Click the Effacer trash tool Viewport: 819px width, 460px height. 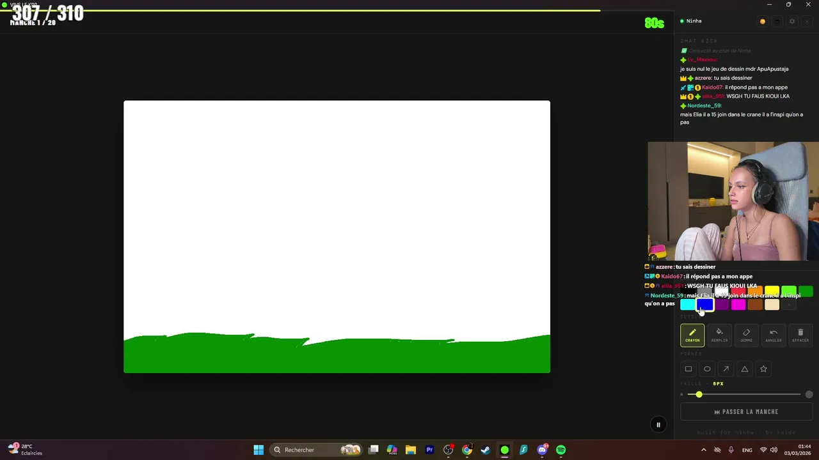pos(800,335)
